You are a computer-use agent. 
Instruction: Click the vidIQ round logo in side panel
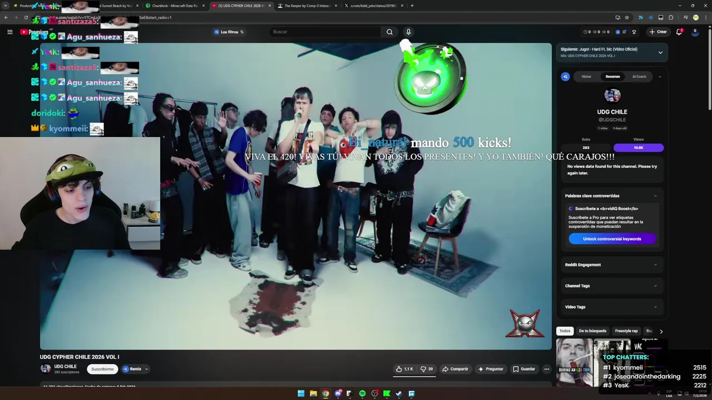565,77
